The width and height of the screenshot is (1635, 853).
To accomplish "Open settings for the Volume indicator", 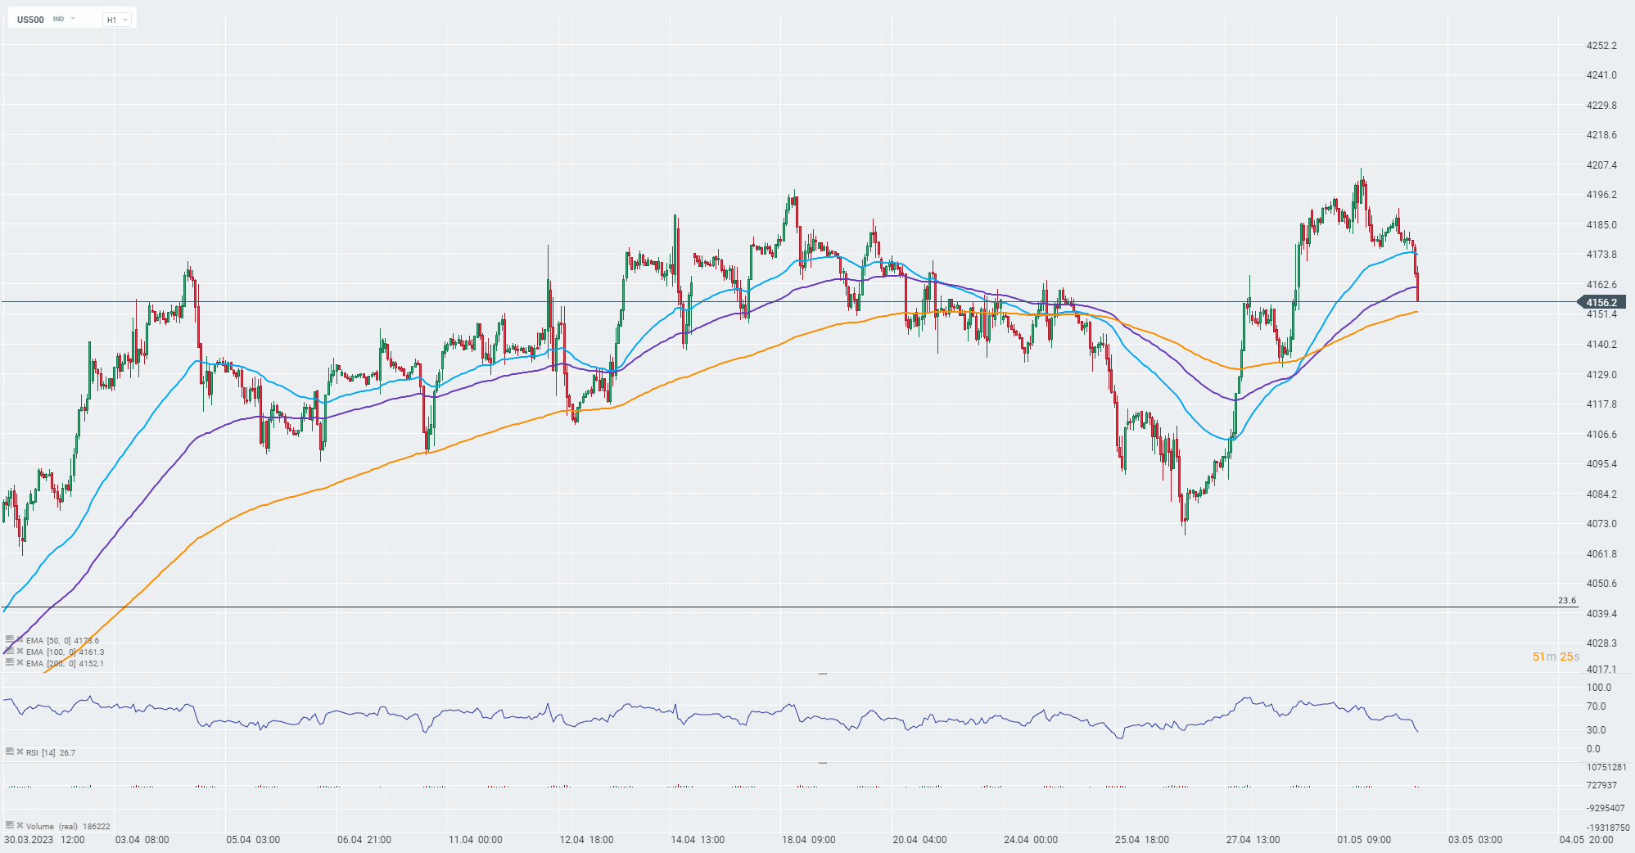I will (x=10, y=826).
